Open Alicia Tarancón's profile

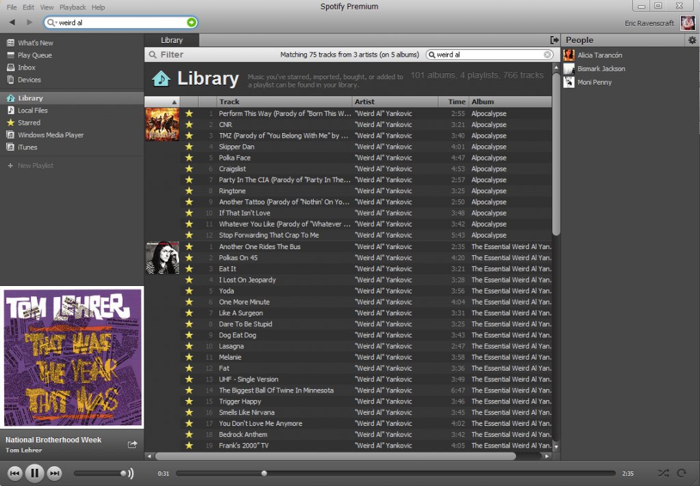point(600,55)
